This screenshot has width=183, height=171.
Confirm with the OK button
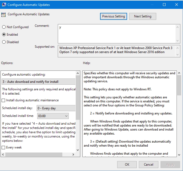click(127, 165)
